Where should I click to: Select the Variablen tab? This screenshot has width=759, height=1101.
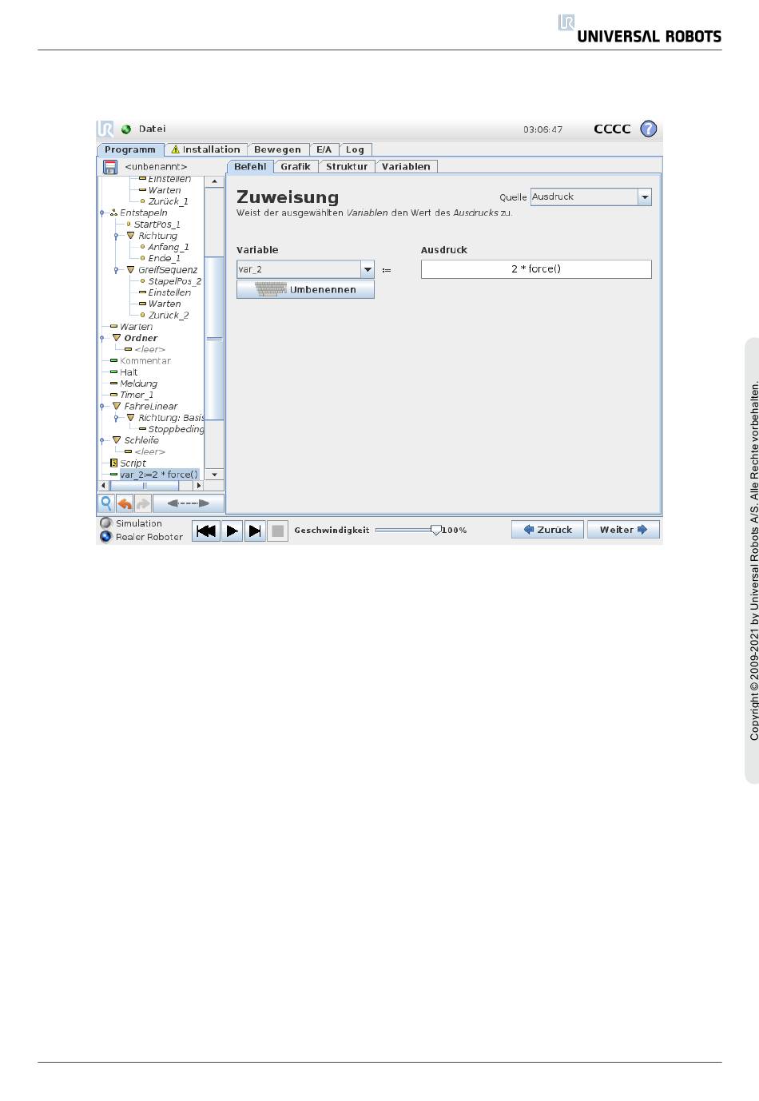pos(406,167)
